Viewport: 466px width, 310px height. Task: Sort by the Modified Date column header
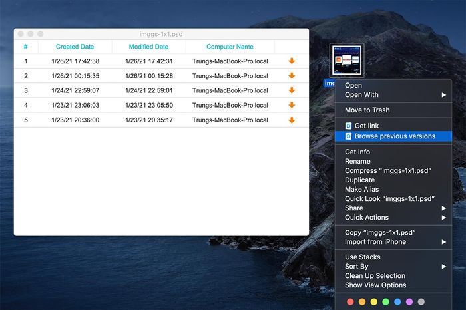148,47
